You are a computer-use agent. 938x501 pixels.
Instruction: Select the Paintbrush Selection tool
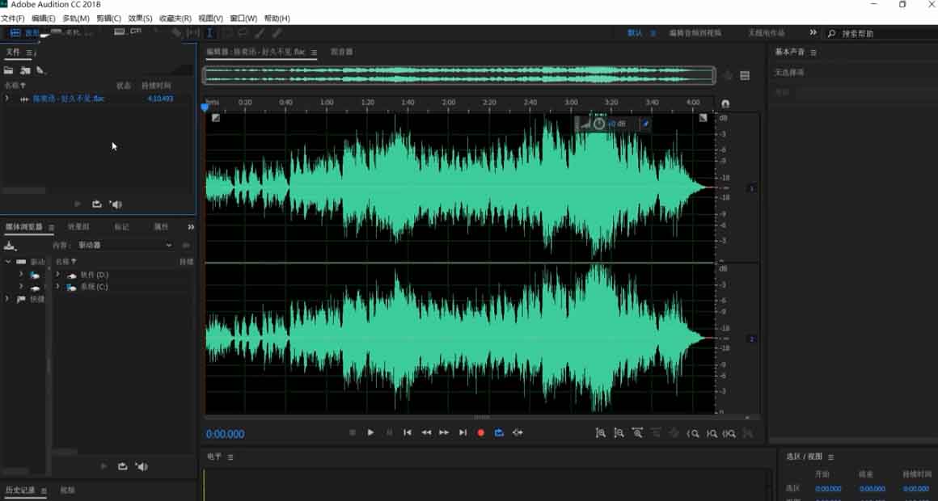[260, 33]
